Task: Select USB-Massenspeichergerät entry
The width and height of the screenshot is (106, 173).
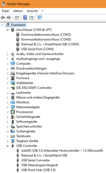Action: point(40,165)
